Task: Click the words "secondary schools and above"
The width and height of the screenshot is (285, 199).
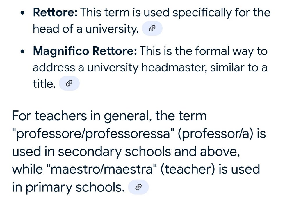Action: coord(149,152)
